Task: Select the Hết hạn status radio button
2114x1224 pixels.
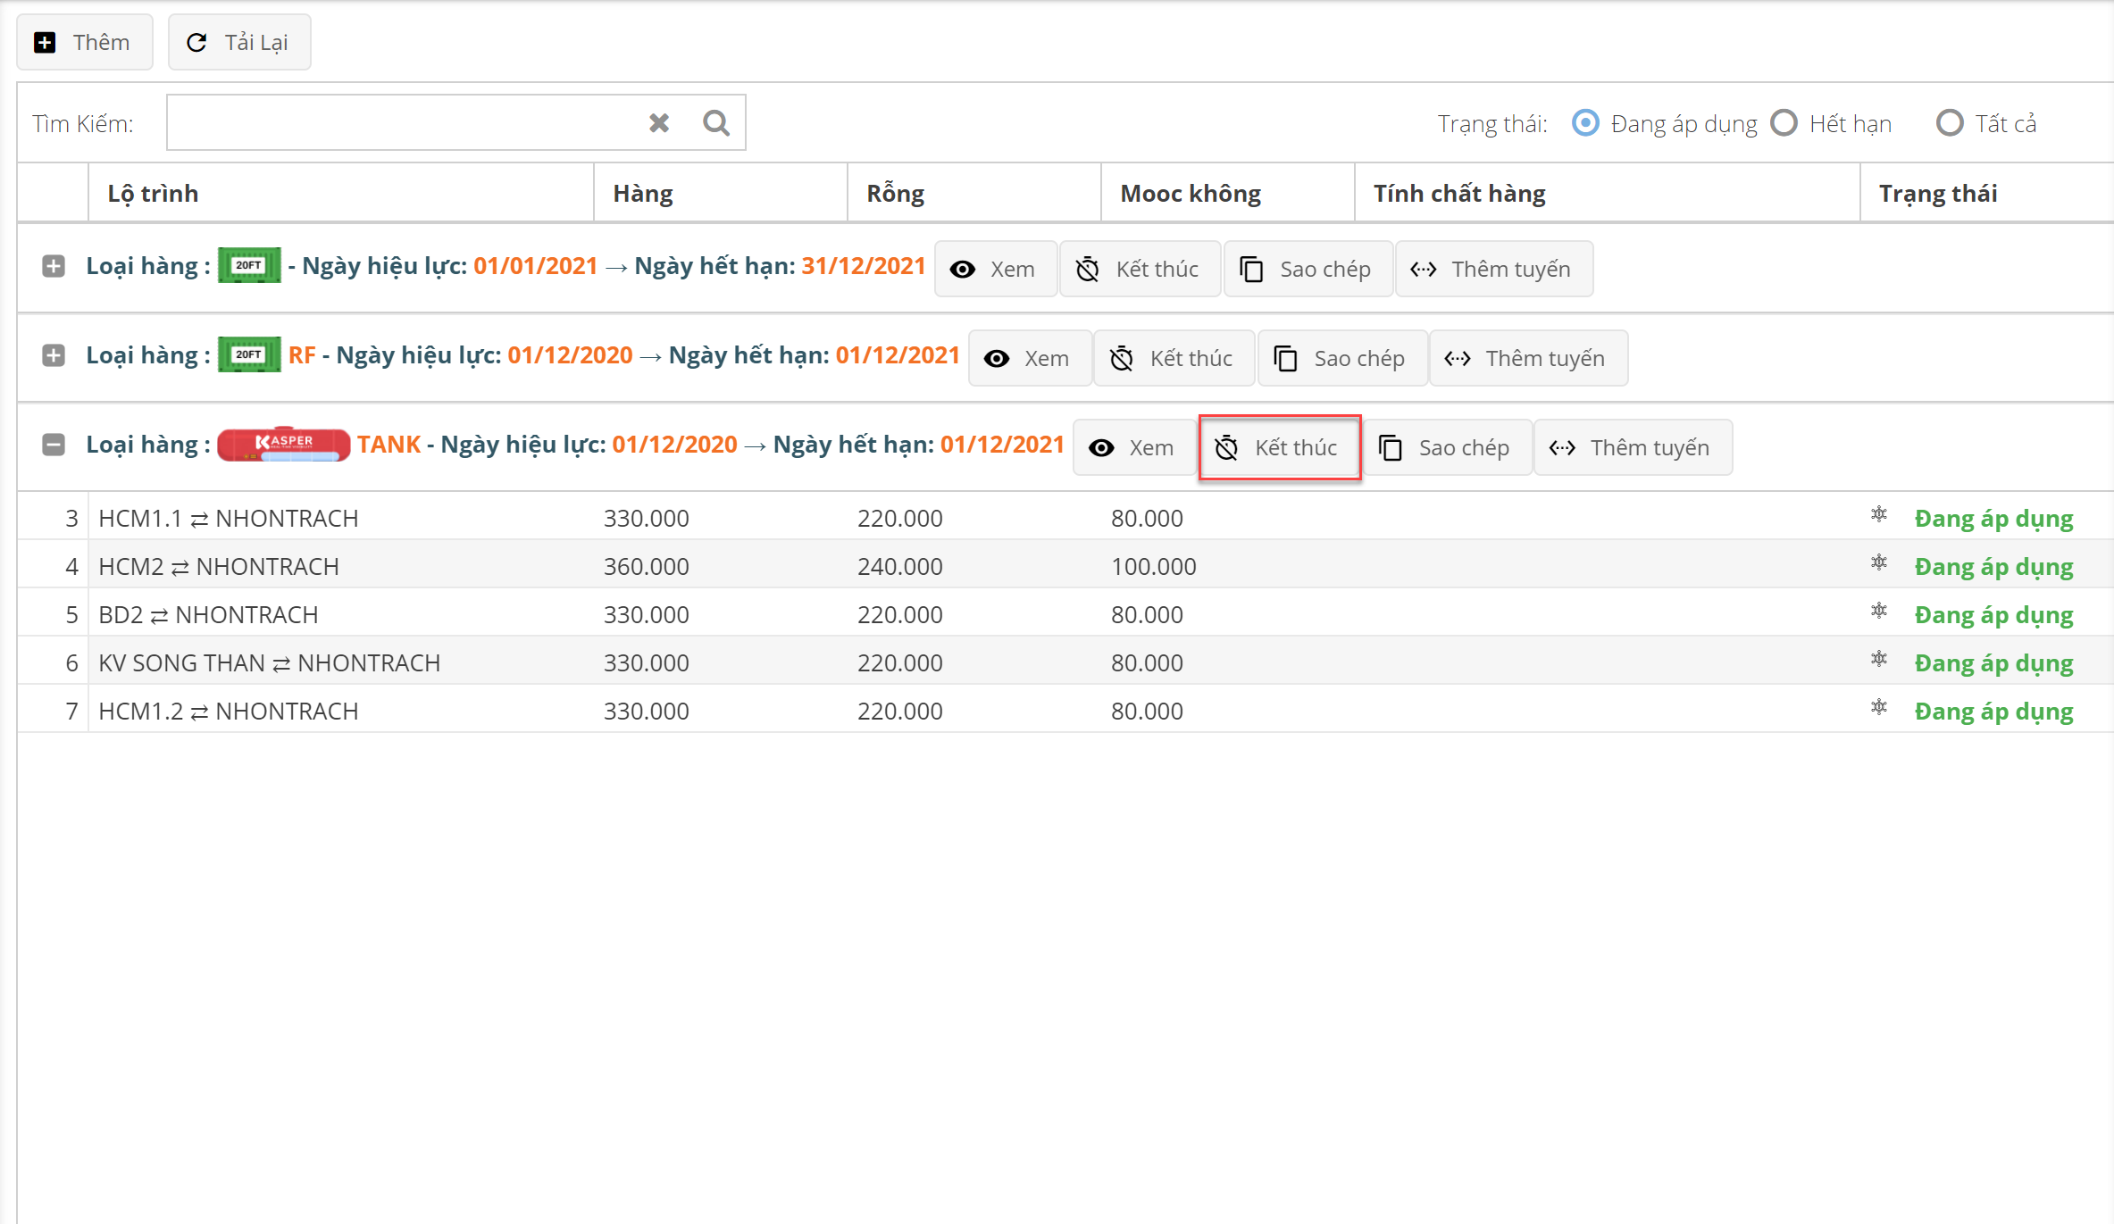Action: click(1784, 123)
